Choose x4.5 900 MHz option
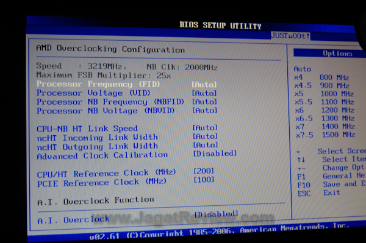 321,85
